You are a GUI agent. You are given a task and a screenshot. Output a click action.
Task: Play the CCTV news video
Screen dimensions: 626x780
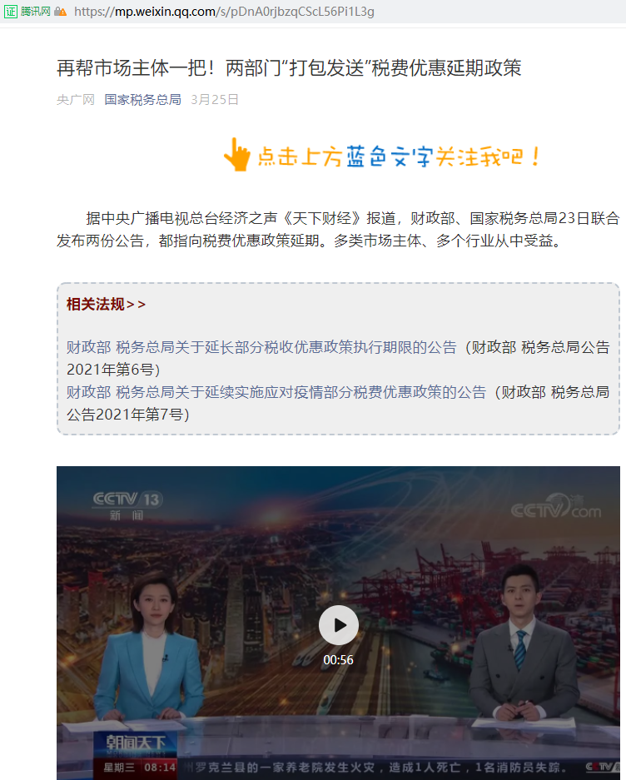[x=338, y=625]
